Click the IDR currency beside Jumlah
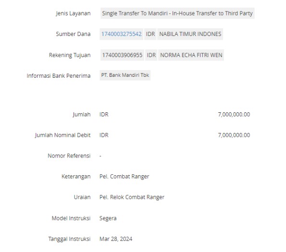 point(104,115)
